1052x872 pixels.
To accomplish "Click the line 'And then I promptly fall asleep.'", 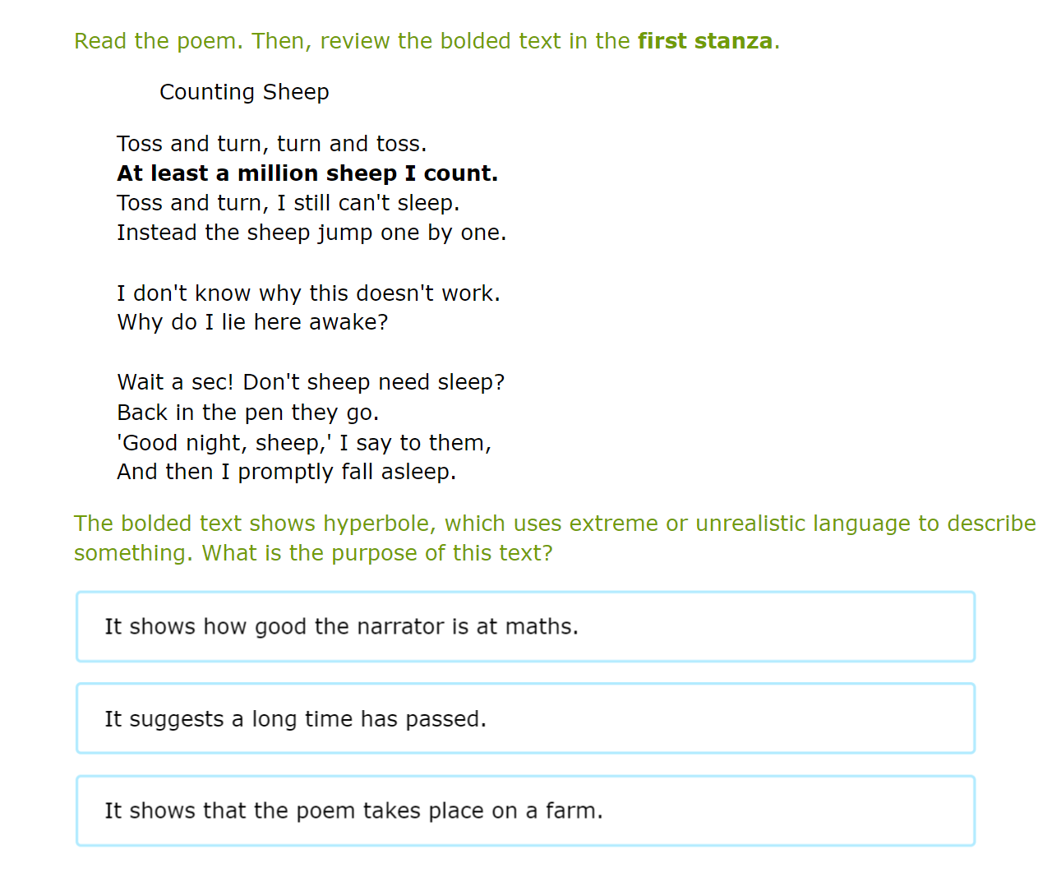I will (x=287, y=472).
